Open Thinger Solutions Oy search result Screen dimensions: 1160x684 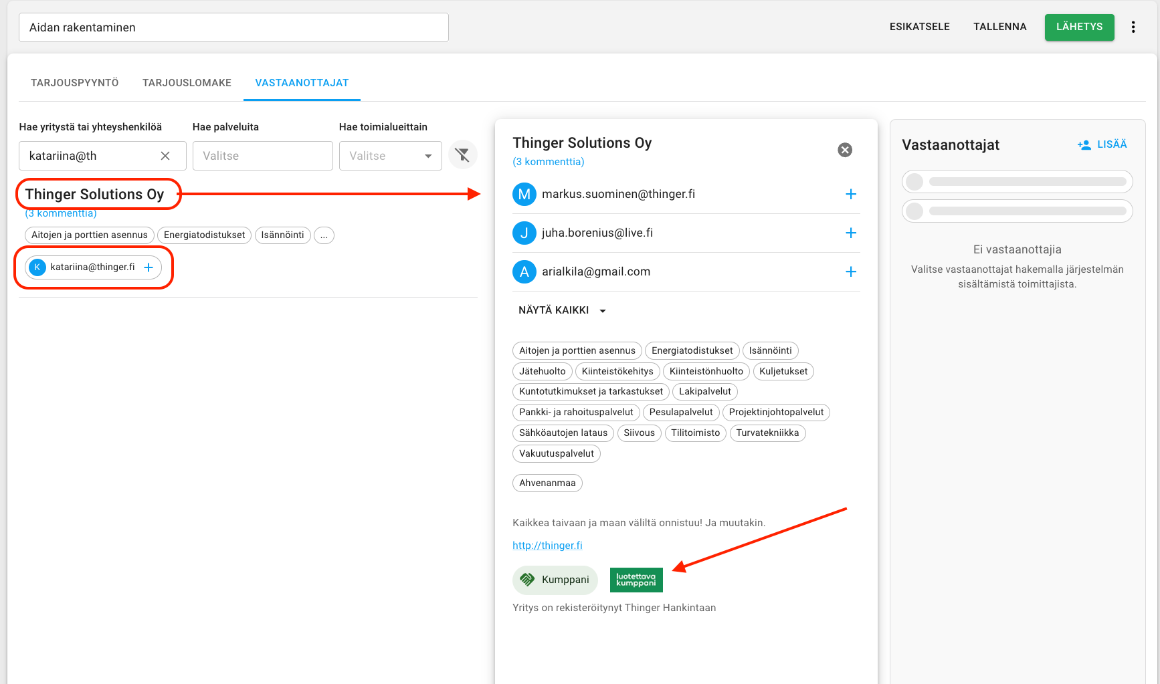pyautogui.click(x=94, y=194)
